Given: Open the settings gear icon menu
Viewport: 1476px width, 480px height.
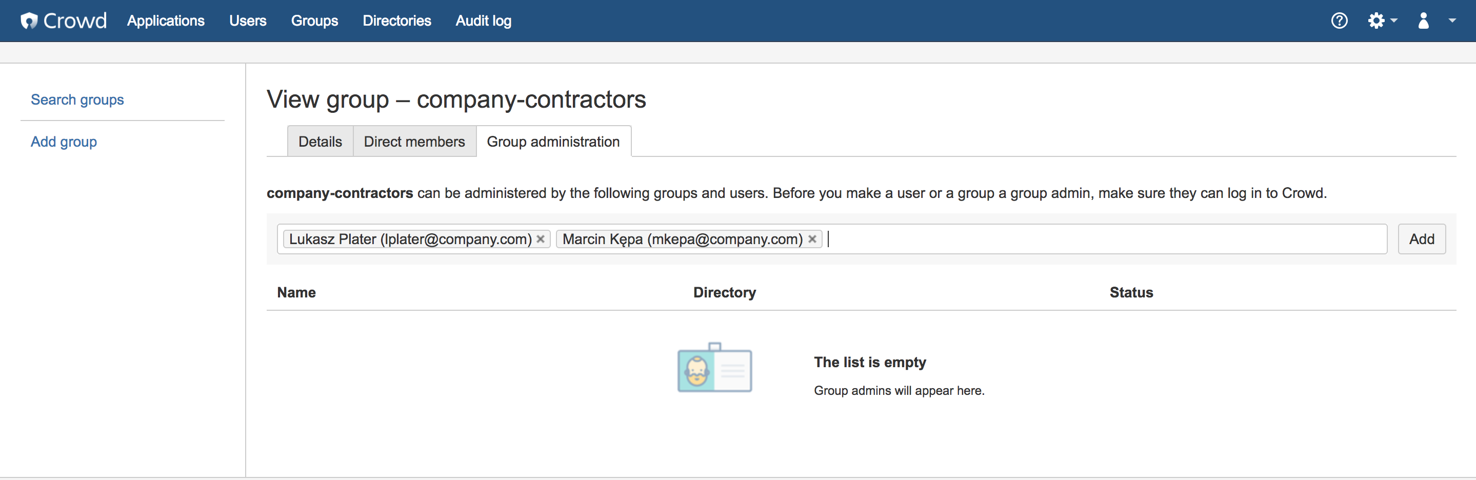Looking at the screenshot, I should point(1375,21).
